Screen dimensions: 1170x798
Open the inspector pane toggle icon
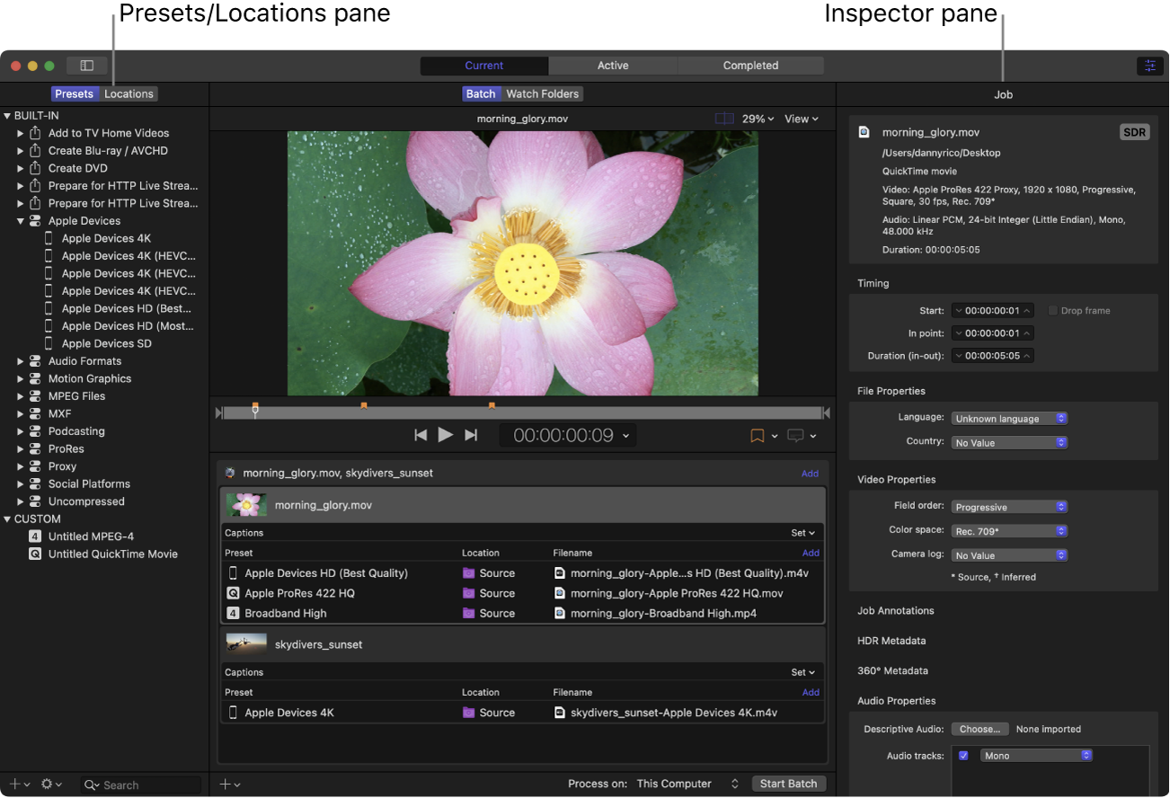[1149, 66]
